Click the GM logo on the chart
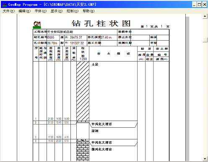The image size is (208, 162). [37, 25]
